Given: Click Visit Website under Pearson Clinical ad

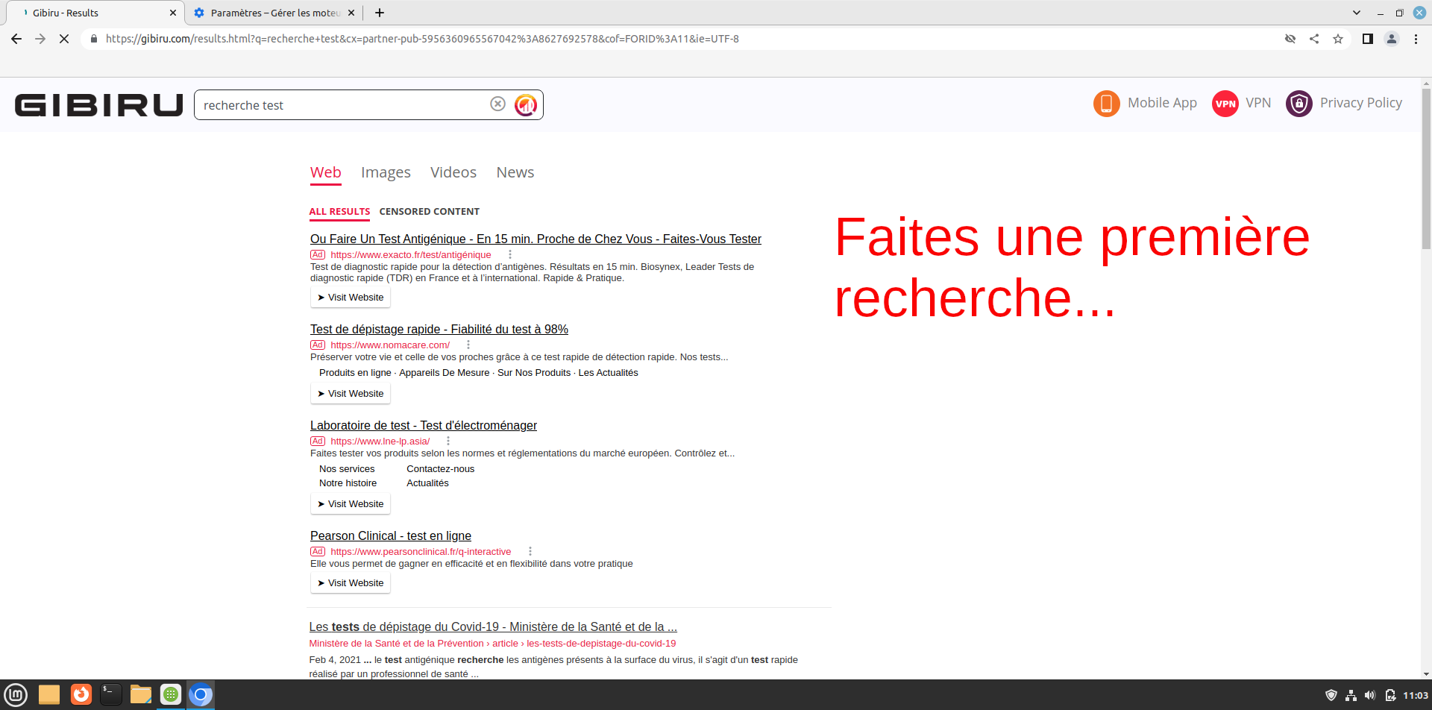Looking at the screenshot, I should point(351,583).
